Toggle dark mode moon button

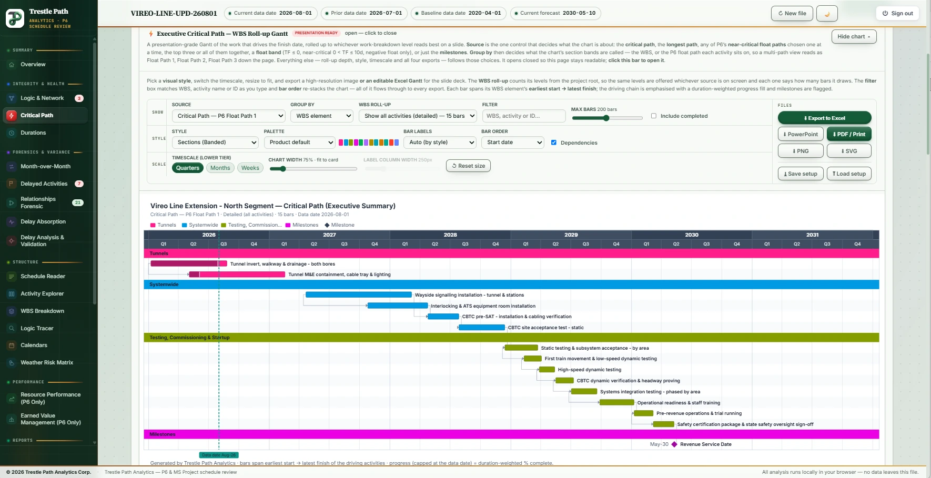[x=827, y=14]
